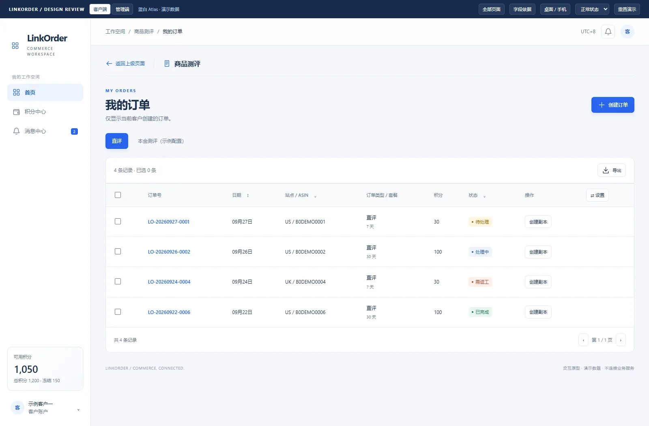Open order link LO-20260927-0001
649x426 pixels.
click(x=169, y=222)
